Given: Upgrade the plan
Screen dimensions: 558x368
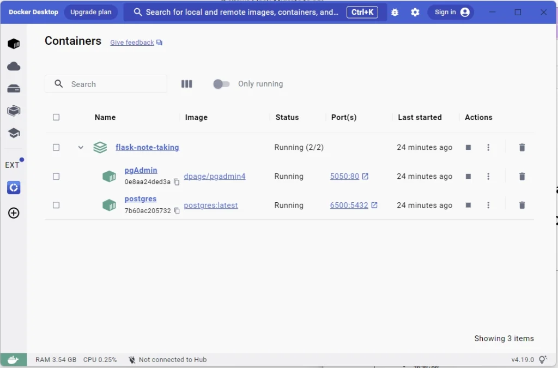Looking at the screenshot, I should click(x=91, y=12).
